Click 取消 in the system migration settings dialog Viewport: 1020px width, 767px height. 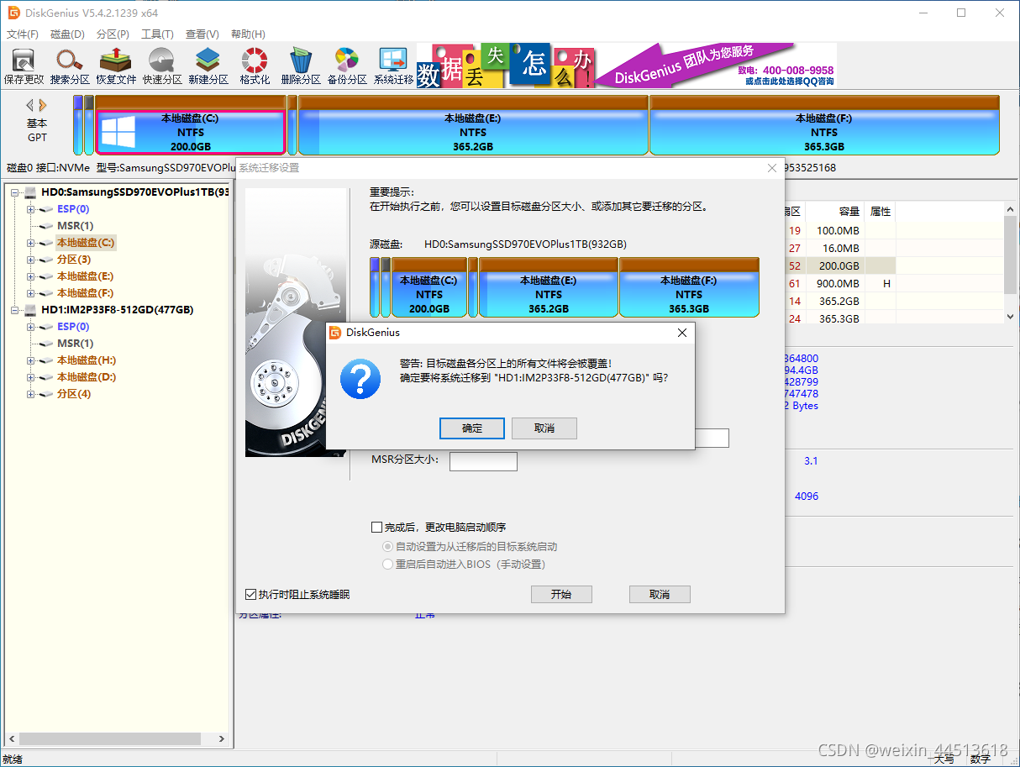660,594
